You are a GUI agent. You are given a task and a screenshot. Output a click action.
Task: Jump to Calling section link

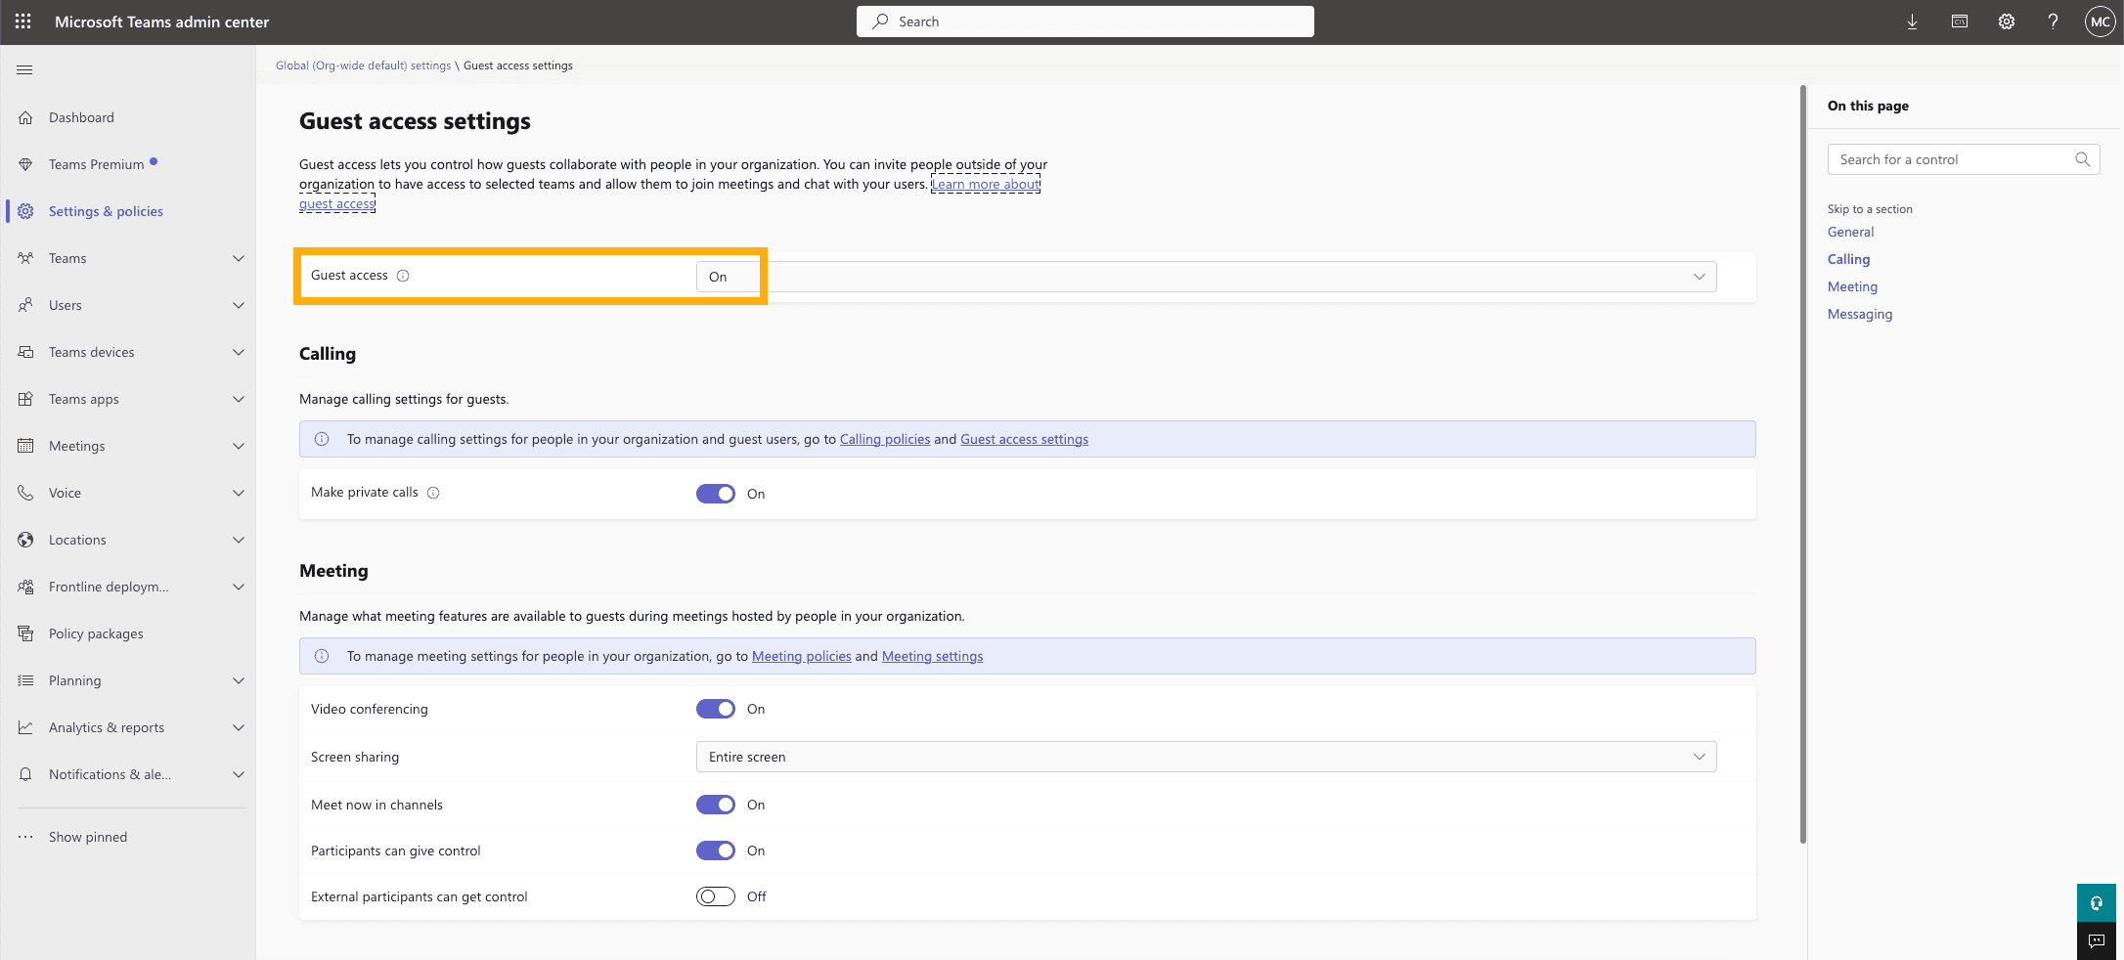click(x=1848, y=259)
